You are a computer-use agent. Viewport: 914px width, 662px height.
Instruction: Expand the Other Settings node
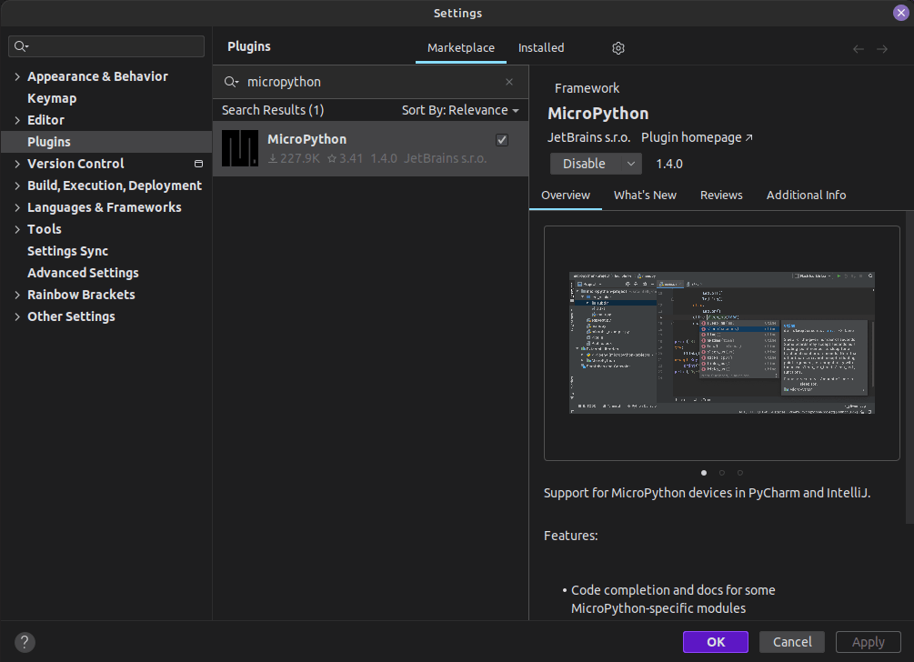[17, 316]
